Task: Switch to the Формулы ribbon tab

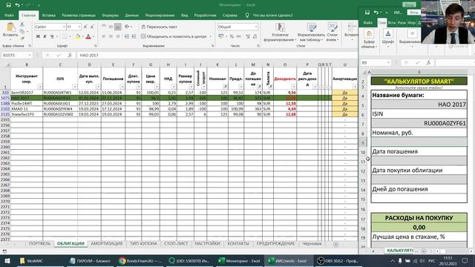Action: 111,15
